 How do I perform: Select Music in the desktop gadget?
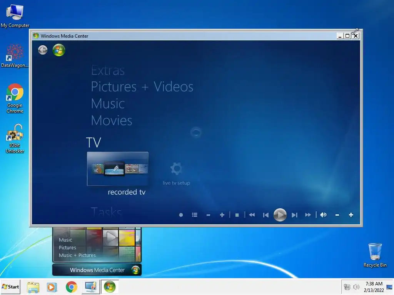(65, 240)
